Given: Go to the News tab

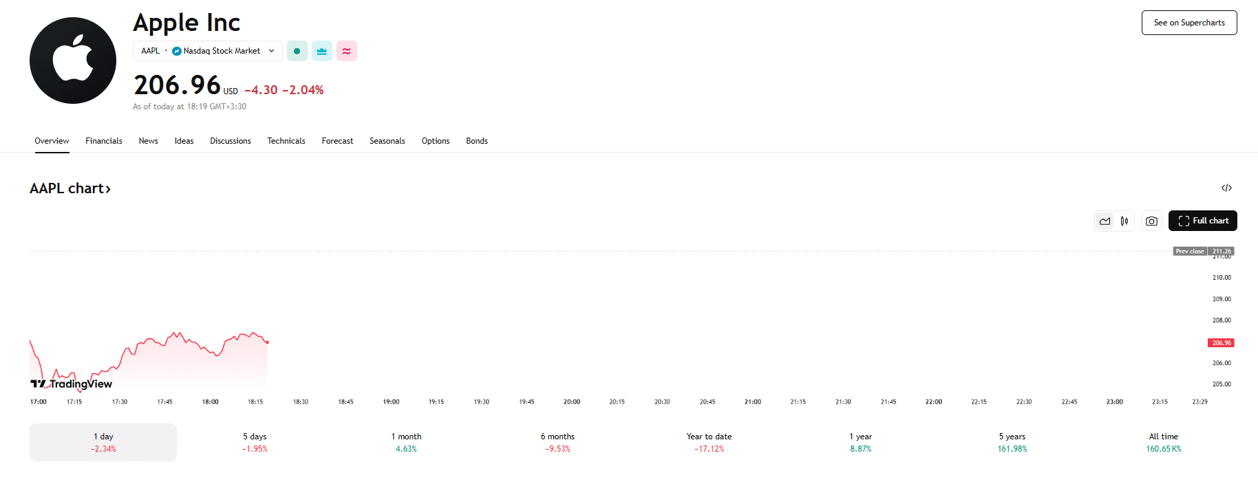Looking at the screenshot, I should point(149,141).
